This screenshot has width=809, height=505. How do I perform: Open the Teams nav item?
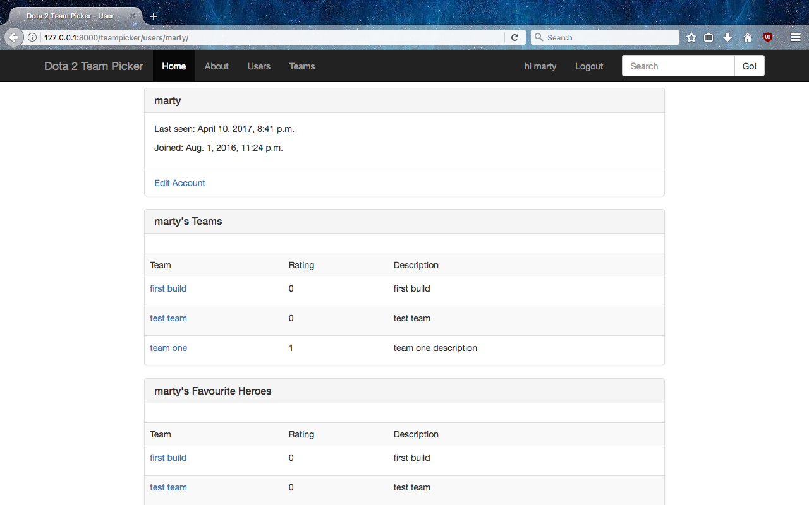pos(302,66)
